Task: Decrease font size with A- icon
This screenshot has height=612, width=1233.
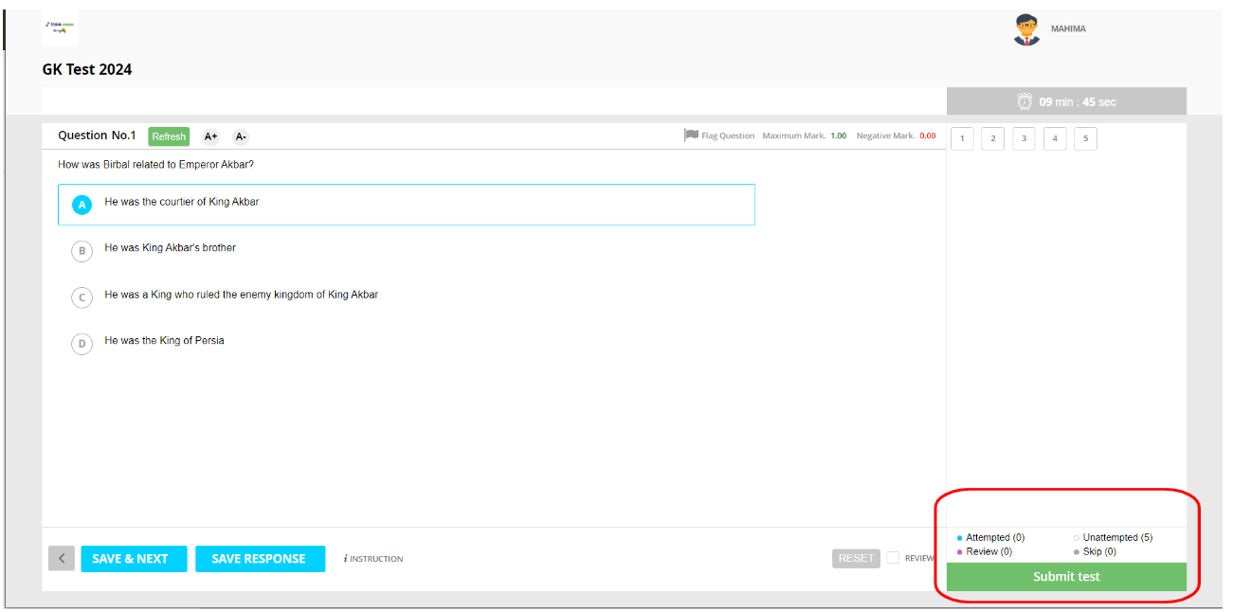Action: coord(241,136)
